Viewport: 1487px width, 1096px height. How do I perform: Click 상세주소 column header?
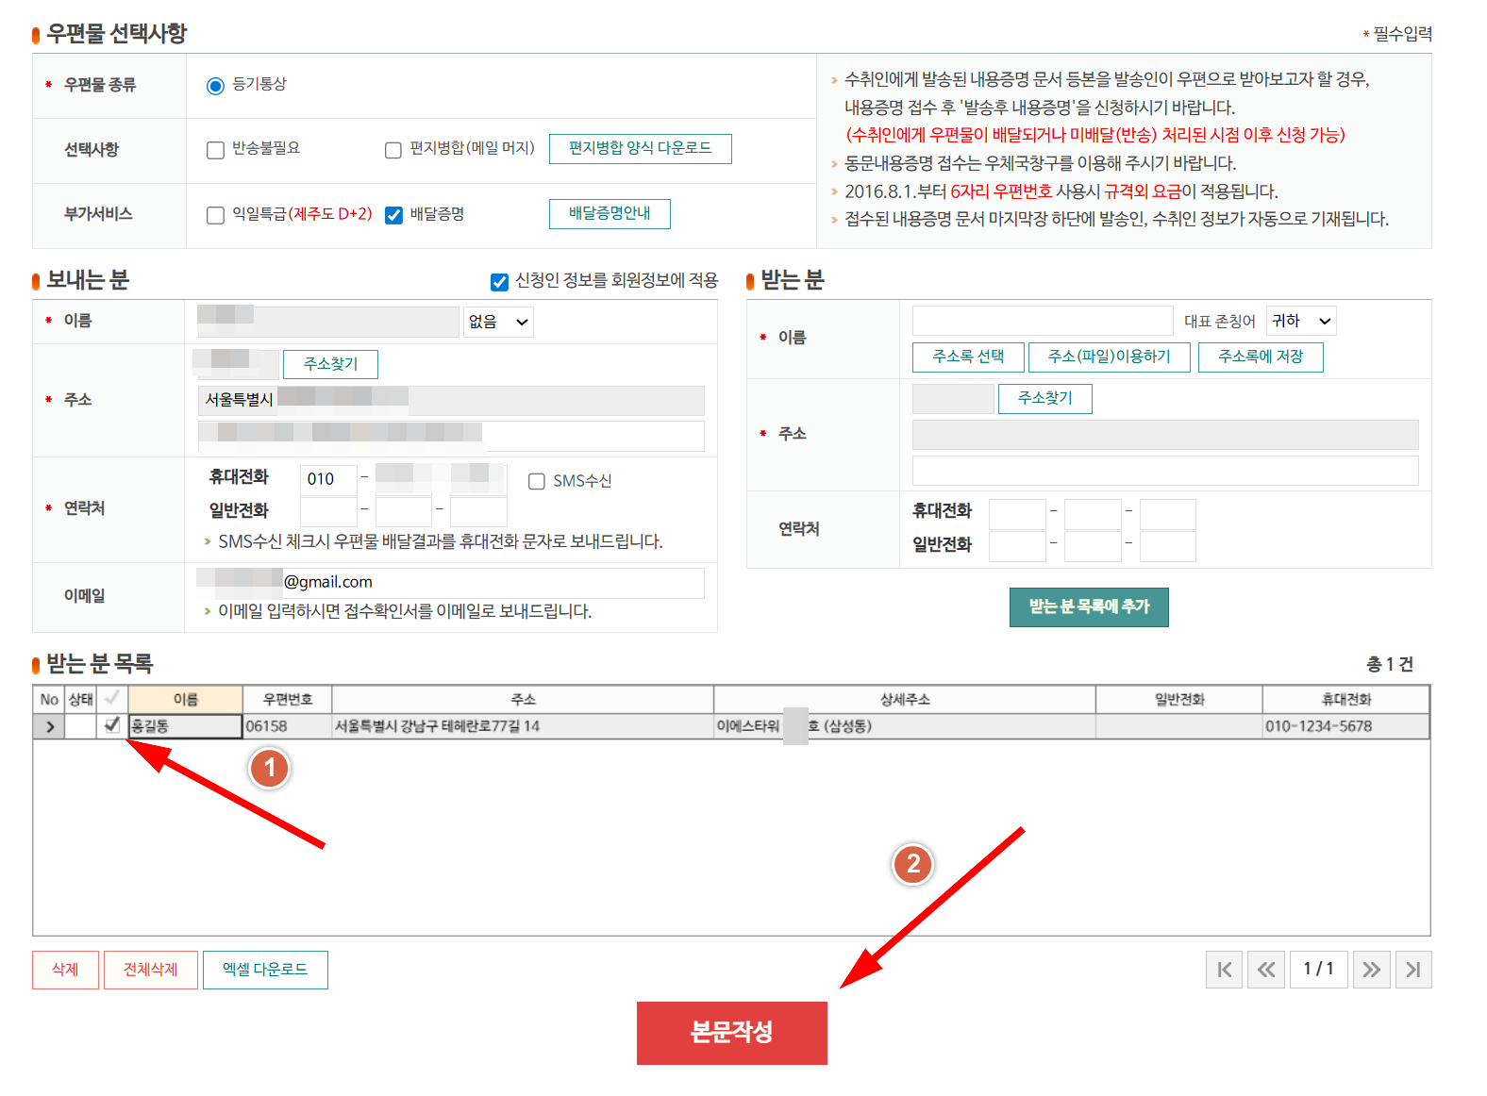coord(905,699)
